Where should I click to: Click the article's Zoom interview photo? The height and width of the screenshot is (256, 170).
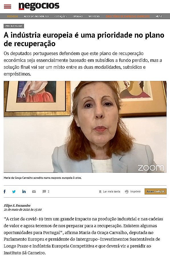point(85,127)
